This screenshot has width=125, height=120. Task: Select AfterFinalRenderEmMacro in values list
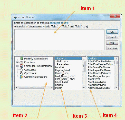[101, 64]
